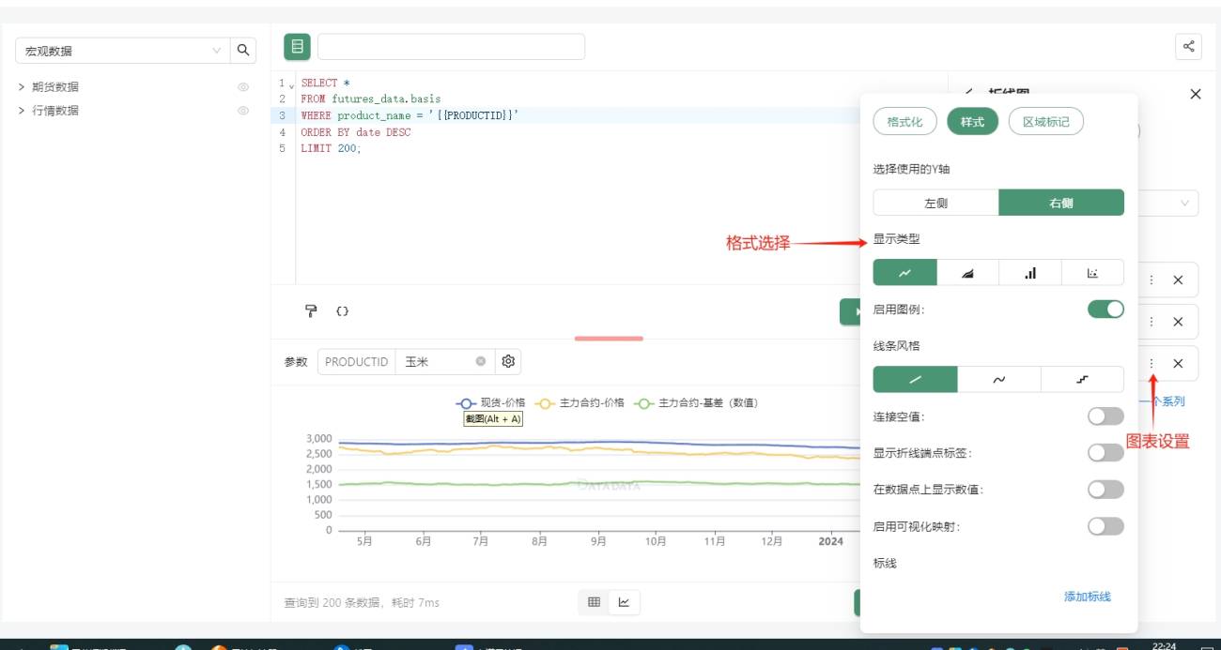Open the 区域标记 tab

point(1046,122)
